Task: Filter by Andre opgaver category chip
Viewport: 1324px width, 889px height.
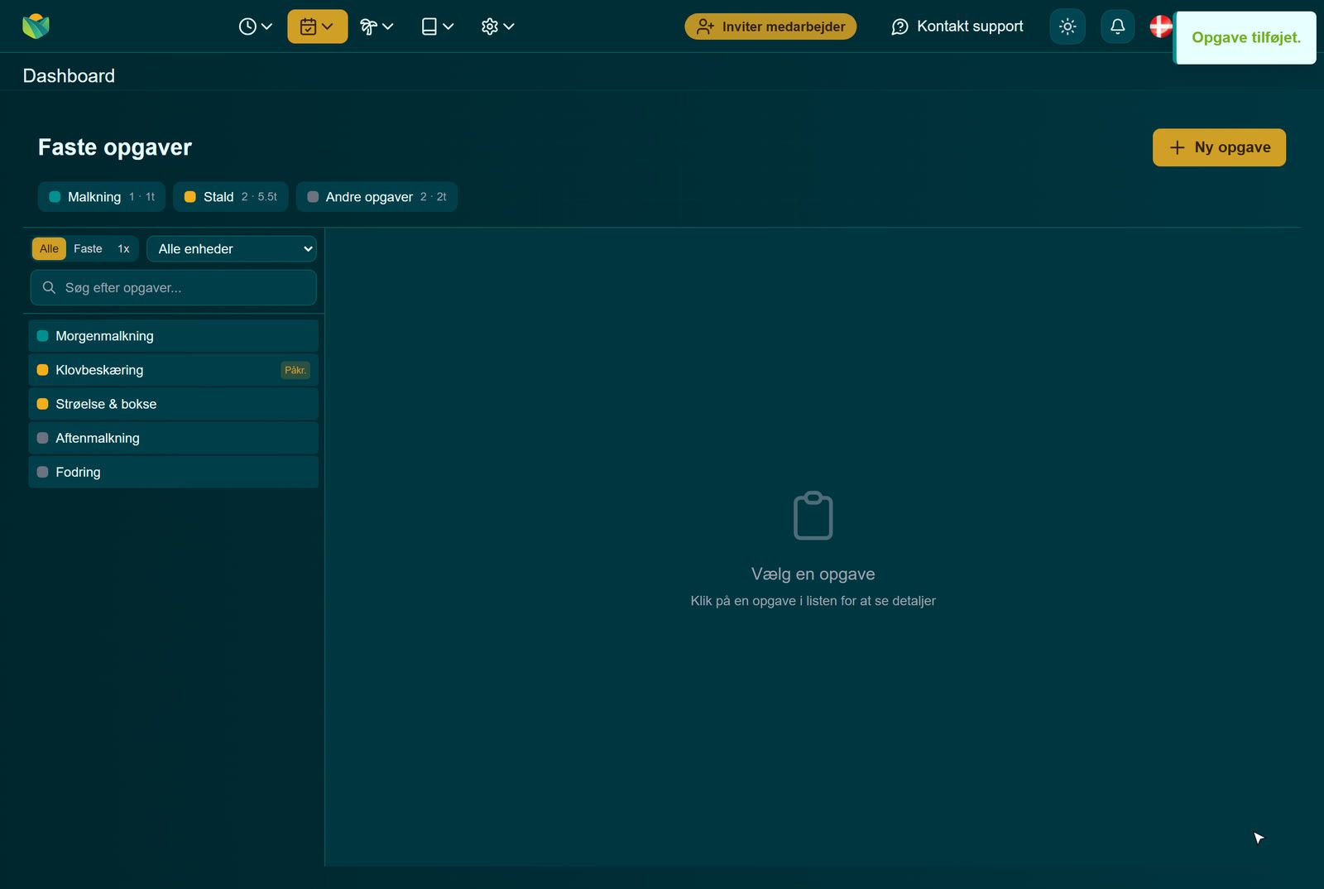Action: [x=377, y=197]
